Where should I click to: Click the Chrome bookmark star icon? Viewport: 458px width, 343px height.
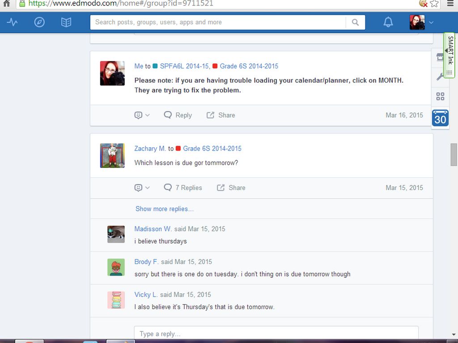click(x=434, y=4)
